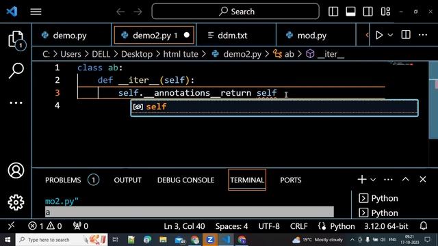Change the UTF-8 encoding
The height and width of the screenshot is (246, 438).
point(269,226)
